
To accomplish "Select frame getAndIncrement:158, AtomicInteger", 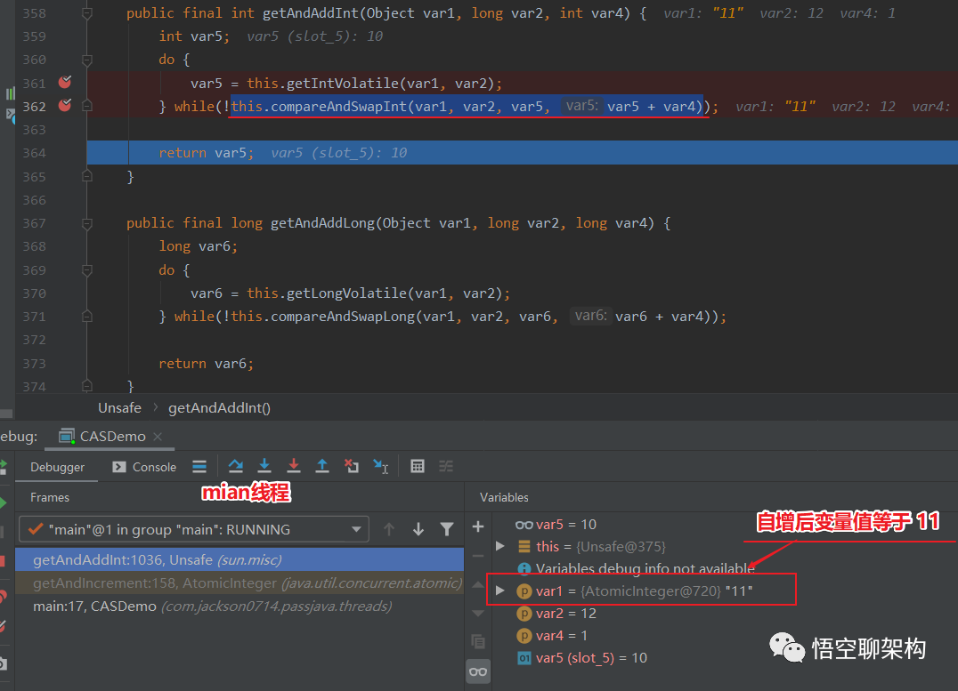I will 239,583.
